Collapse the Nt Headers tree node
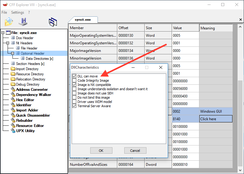 (8, 43)
